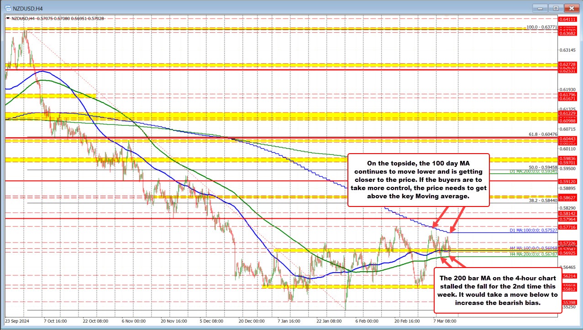Expand the NZDUSD,H4 chart triangle menu
Image resolution: width=583 pixels, height=330 pixels.
7,18
